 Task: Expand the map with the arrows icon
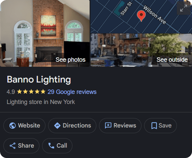(184, 8)
